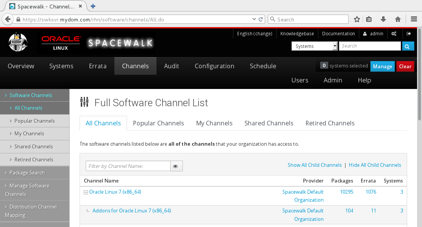Open the Systems search type dropdown
This screenshot has width=422, height=227.
point(314,46)
